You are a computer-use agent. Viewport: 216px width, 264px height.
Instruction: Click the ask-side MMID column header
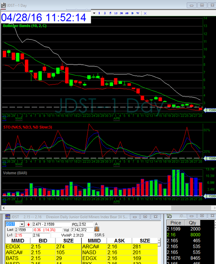click(94, 241)
